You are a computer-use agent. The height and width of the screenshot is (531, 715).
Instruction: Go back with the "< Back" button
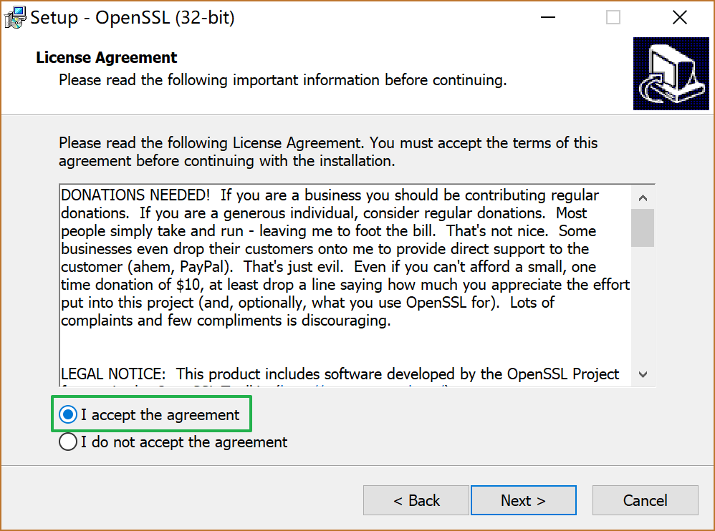tap(416, 500)
